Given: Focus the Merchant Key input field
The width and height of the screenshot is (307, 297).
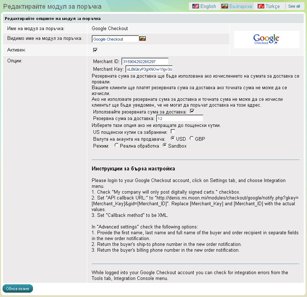Looking at the screenshot, I should coord(149,69).
